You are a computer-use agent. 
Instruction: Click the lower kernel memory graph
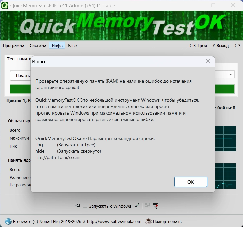(x=225, y=176)
